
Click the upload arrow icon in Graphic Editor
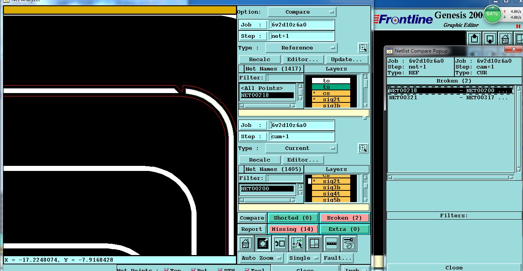[x=474, y=39]
